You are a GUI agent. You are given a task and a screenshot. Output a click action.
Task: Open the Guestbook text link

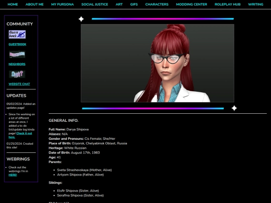point(18,45)
